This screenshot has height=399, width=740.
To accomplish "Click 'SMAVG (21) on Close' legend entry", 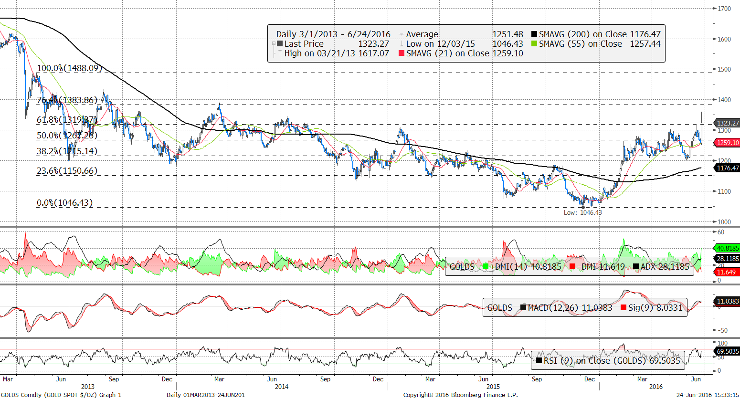I will (x=448, y=53).
